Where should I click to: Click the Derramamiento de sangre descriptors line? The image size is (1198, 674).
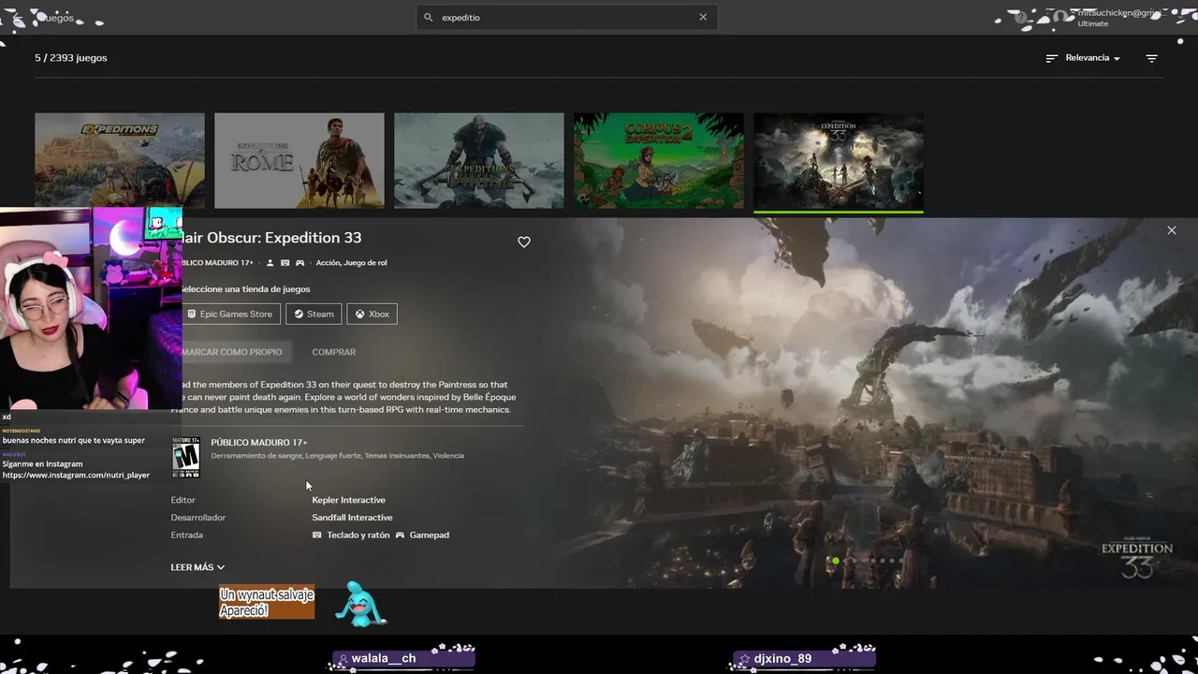point(337,456)
